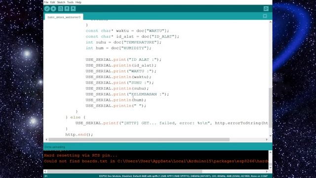Viewport: 316px width, 178px height.
Task: Click the console horizontal scrollbar thumb
Action: click(124, 172)
